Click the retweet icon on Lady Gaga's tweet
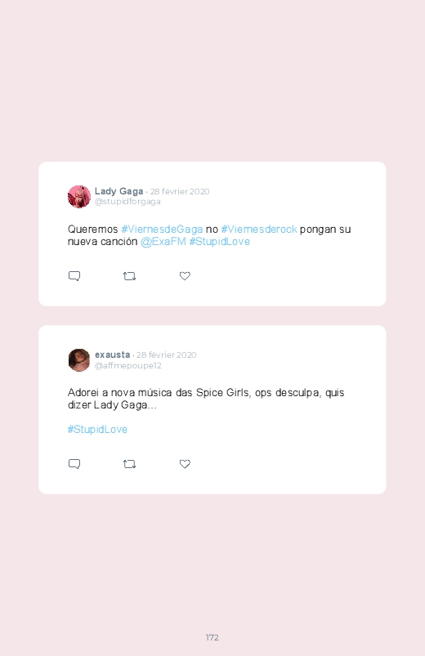The image size is (425, 656). [x=129, y=276]
